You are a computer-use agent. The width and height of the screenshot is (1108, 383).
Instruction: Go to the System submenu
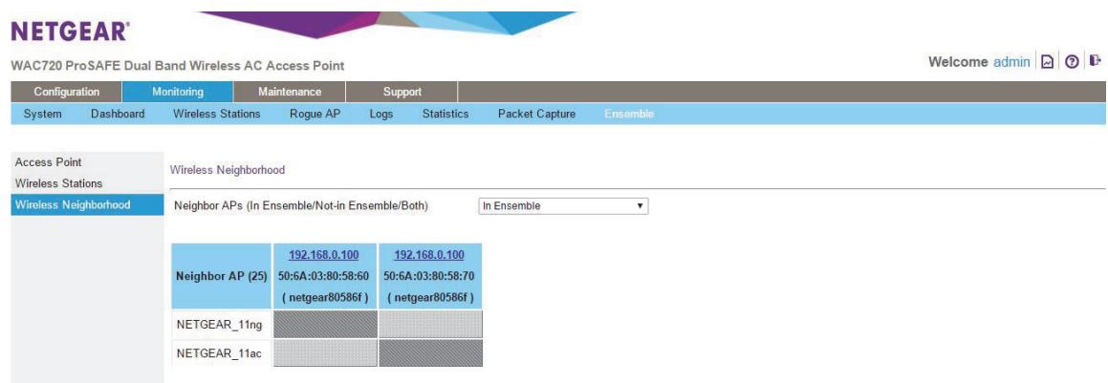point(42,114)
